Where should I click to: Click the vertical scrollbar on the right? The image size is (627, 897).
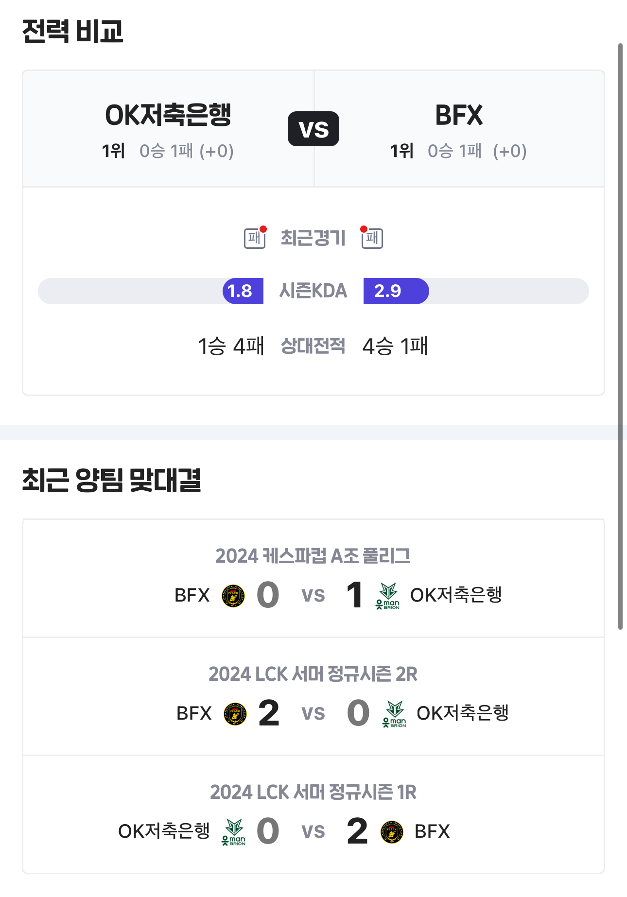pyautogui.click(x=620, y=336)
